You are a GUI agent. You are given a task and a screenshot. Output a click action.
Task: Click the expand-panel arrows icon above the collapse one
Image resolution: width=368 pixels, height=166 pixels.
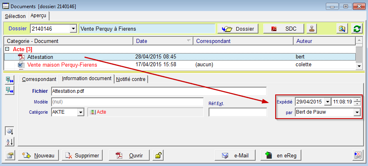point(10,80)
